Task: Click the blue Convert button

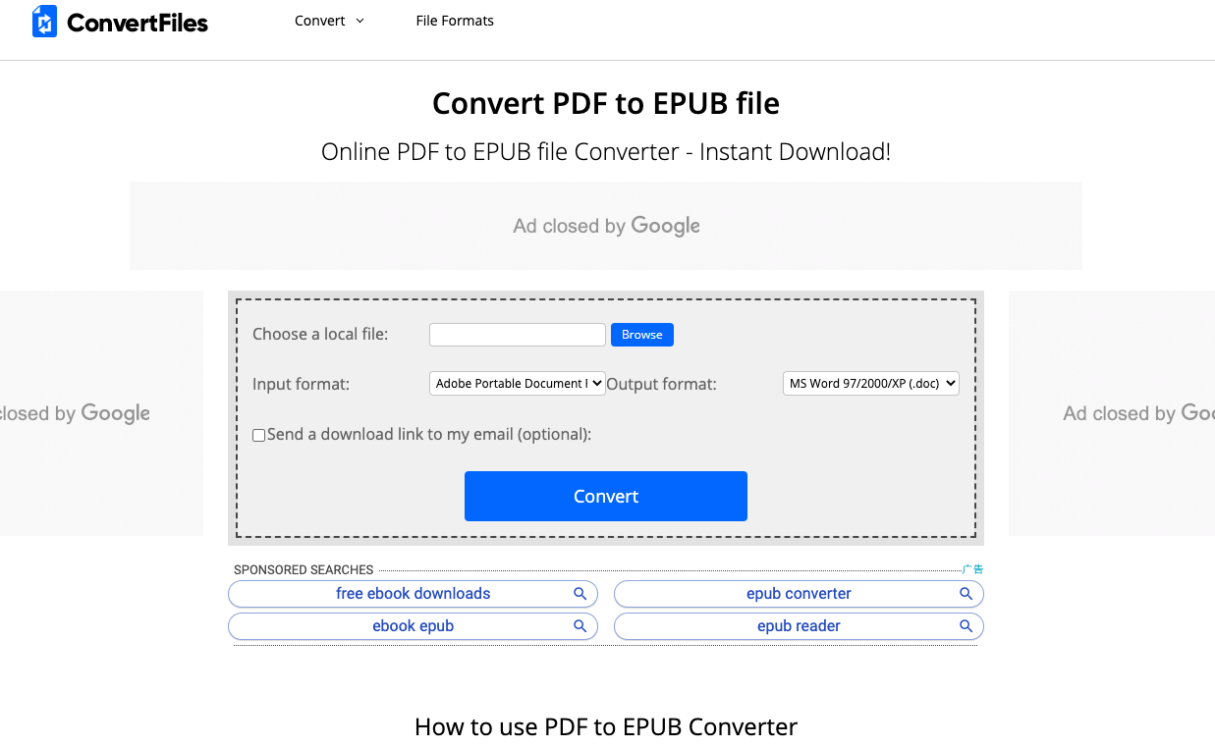Action: click(605, 496)
